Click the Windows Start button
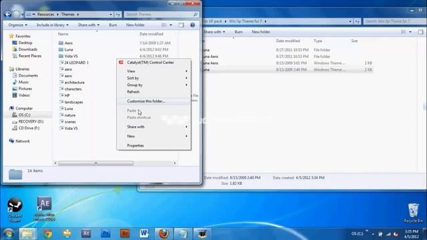427x240 pixels. [x=8, y=234]
